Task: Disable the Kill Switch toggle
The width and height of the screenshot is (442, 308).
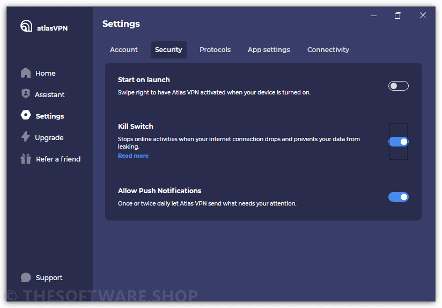Action: (x=399, y=142)
